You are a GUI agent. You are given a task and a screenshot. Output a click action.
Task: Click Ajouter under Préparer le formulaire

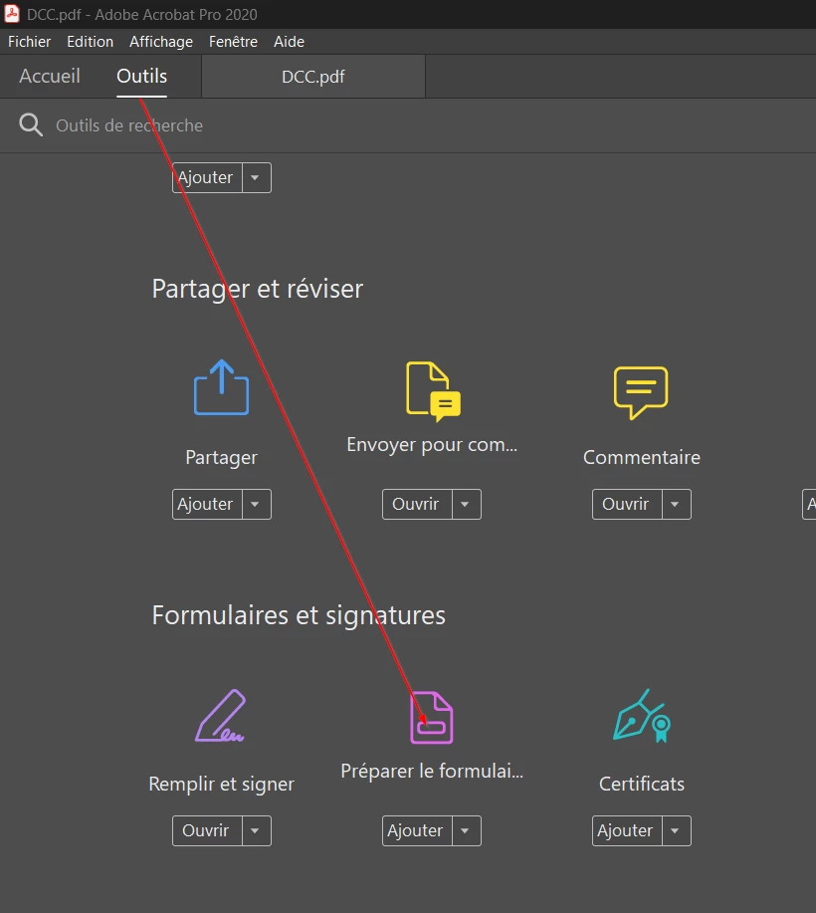(x=417, y=831)
